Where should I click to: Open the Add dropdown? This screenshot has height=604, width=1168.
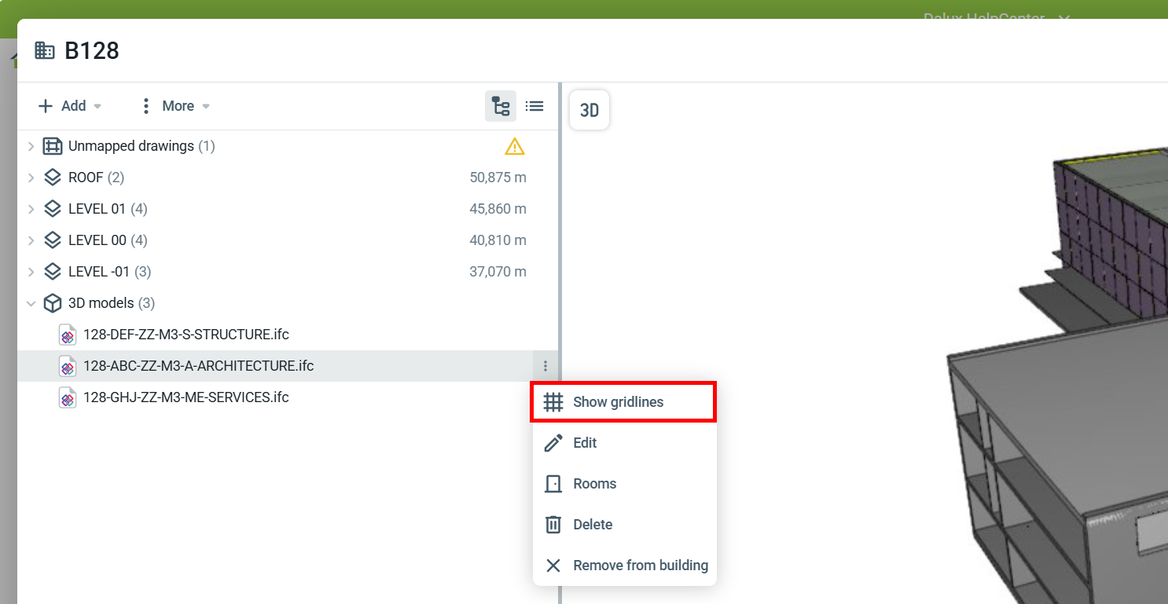pos(70,106)
